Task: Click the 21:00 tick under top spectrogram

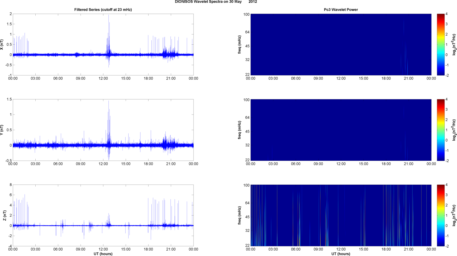Action: tap(408, 78)
